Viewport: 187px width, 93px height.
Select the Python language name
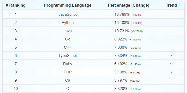coord(68,23)
